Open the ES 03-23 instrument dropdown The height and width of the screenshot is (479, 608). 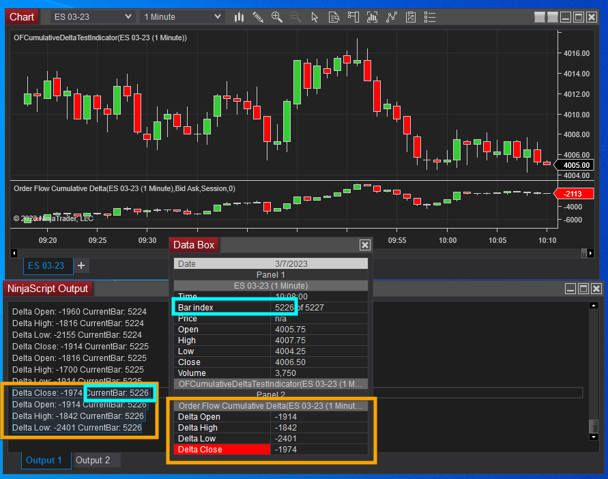click(x=93, y=17)
